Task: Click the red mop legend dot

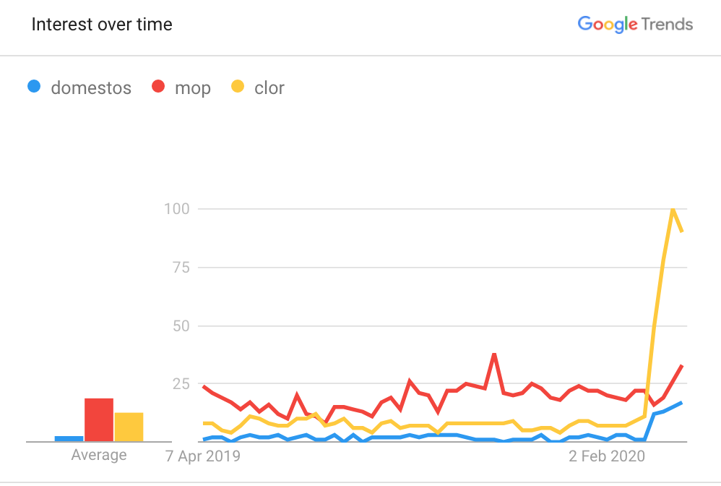Action: (158, 86)
